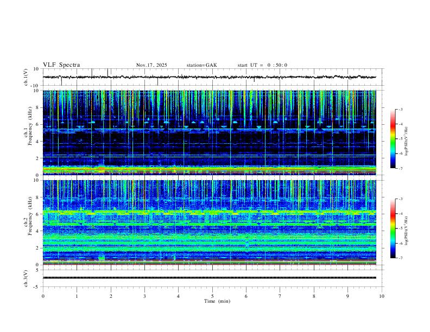430x332 pixels.
Task: Click the 'Time (min)' axis label
Action: pos(217,301)
